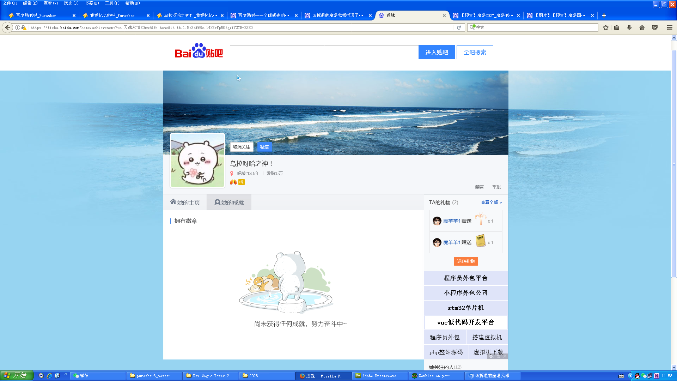The width and height of the screenshot is (677, 381).
Task: Click the 送TA礼物 button
Action: [466, 261]
